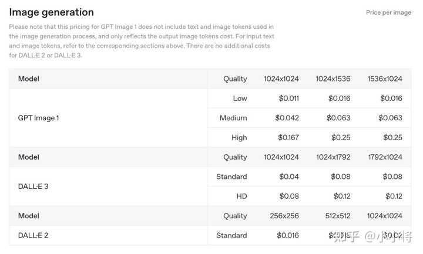
Task: Select the GPT Image 1 model cell
Action: [x=38, y=118]
